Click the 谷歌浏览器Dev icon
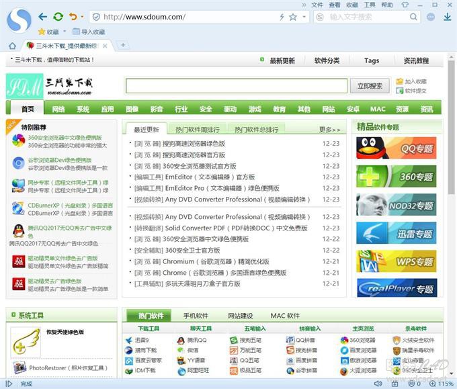The width and height of the screenshot is (457, 389). (18, 163)
